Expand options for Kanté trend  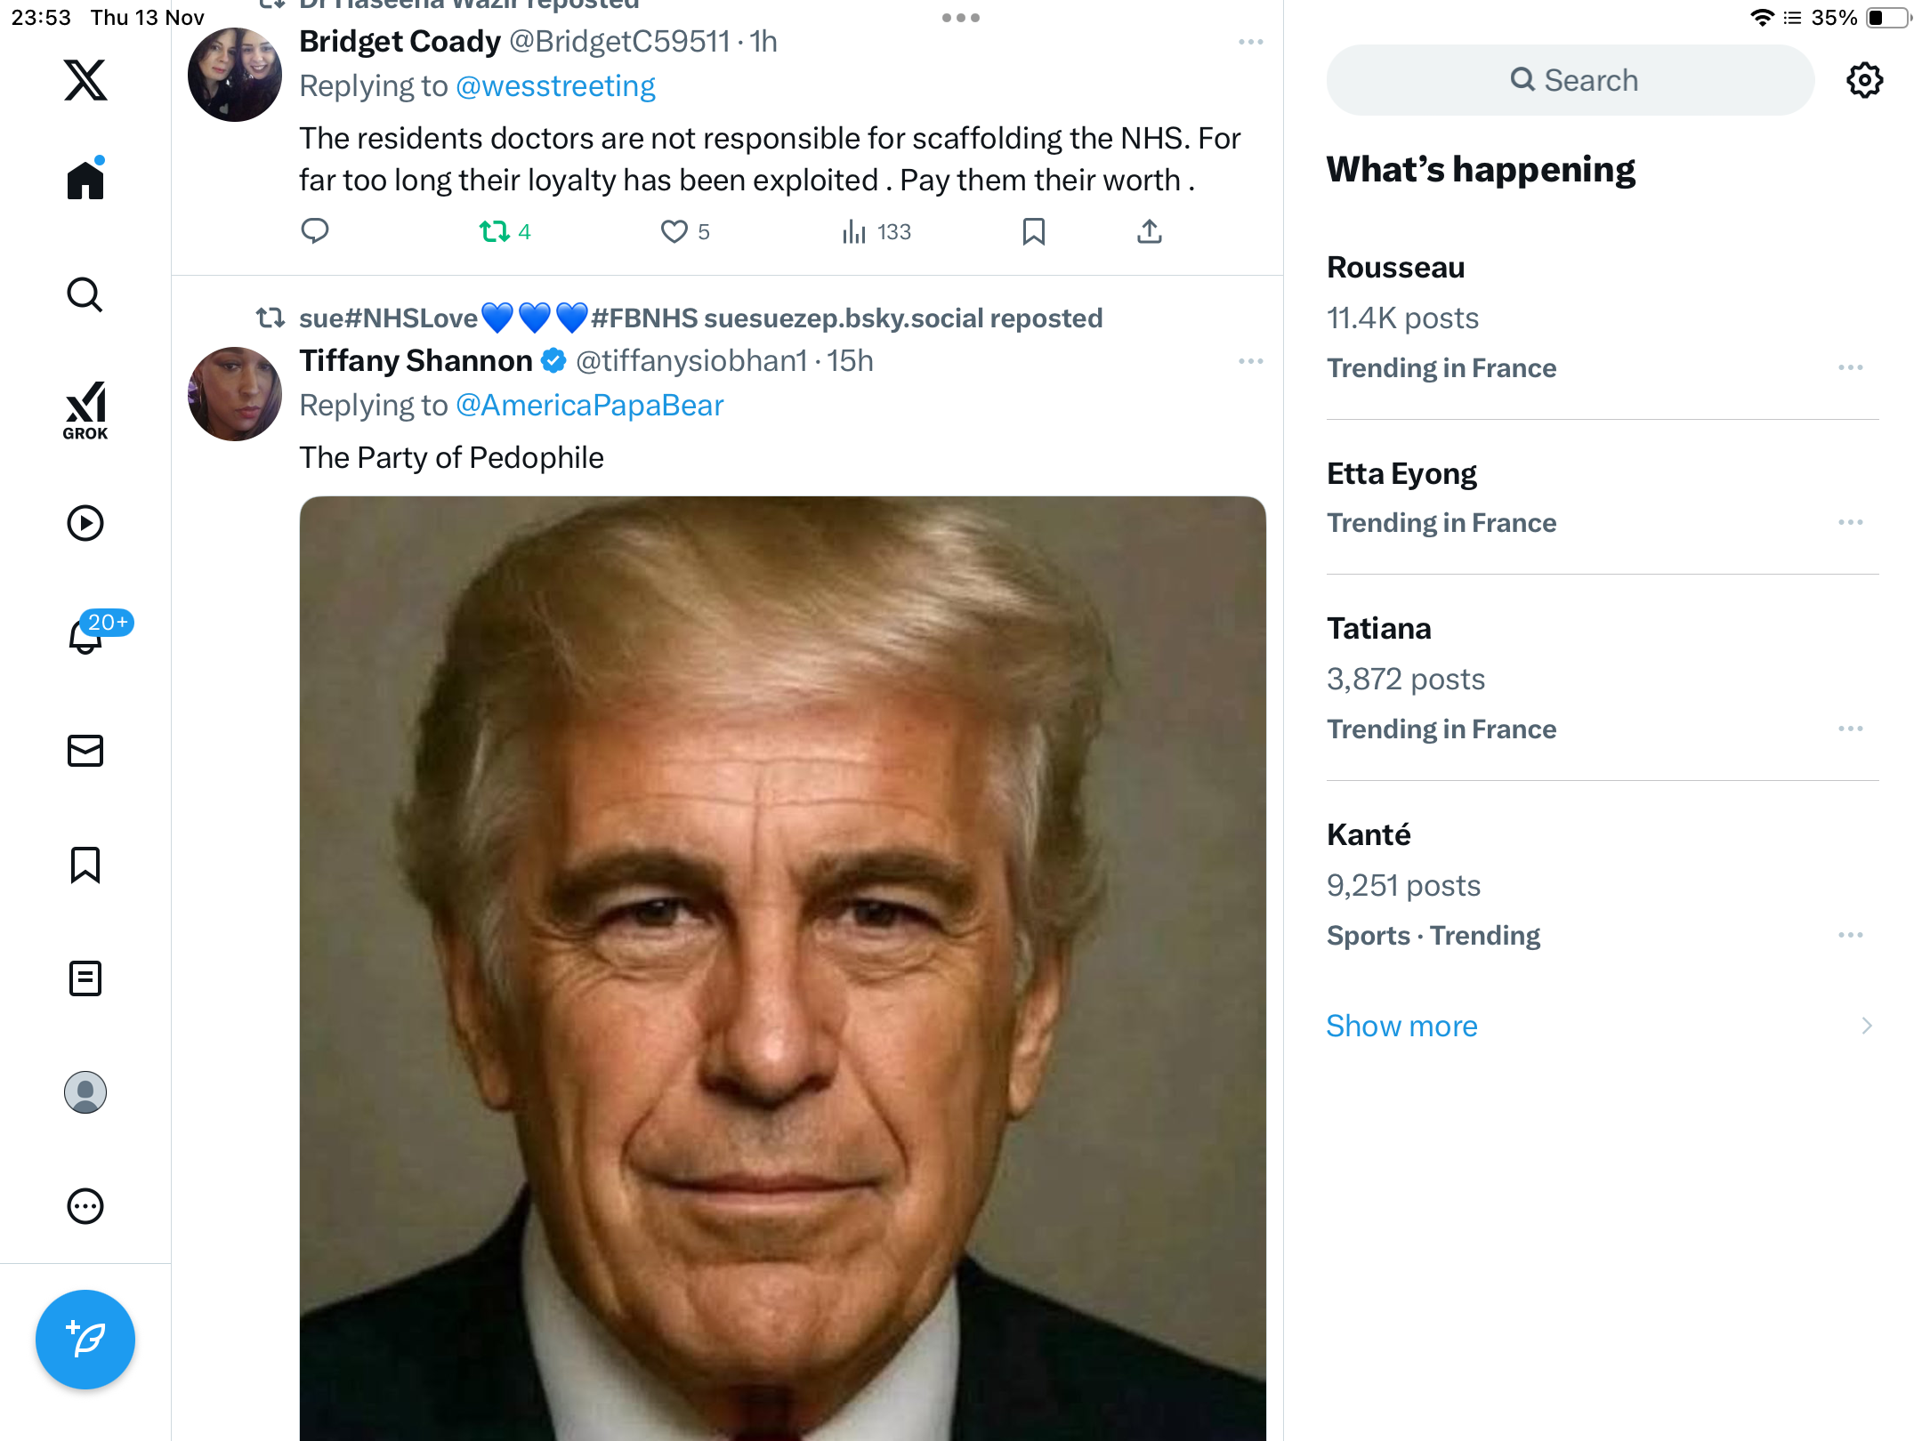[1850, 935]
